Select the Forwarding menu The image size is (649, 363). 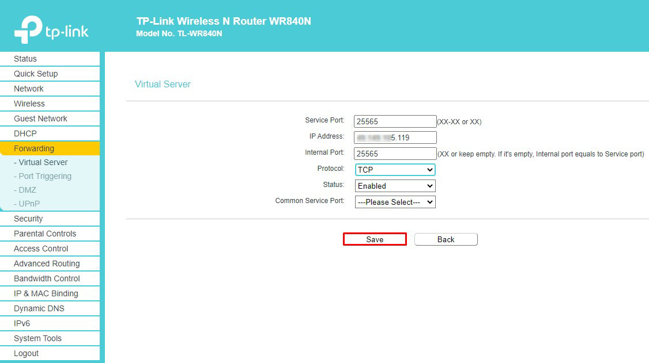click(x=50, y=148)
